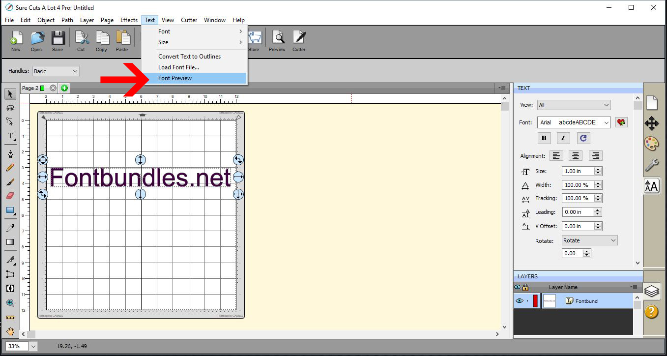Click the Paste clipboard toolbar icon
The image size is (667, 356).
pos(122,40)
